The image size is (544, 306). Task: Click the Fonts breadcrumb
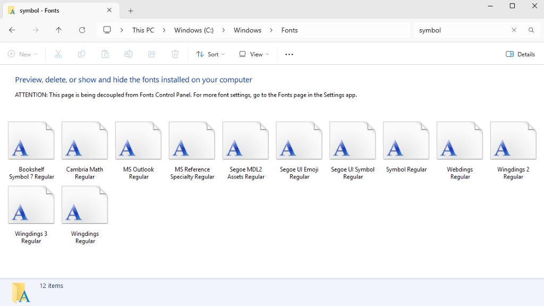(x=290, y=30)
